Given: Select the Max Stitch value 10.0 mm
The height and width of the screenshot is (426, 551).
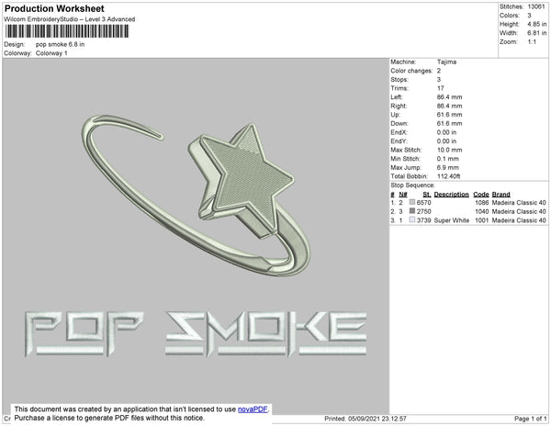Looking at the screenshot, I should (449, 150).
